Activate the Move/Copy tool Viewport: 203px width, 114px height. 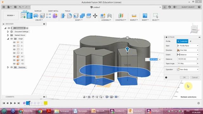pos(95,16)
